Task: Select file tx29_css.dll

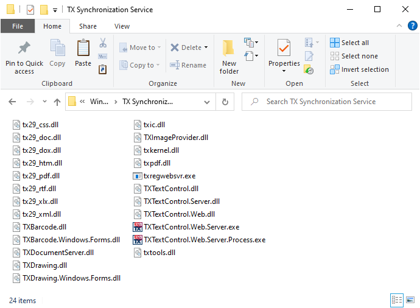Action: point(36,125)
